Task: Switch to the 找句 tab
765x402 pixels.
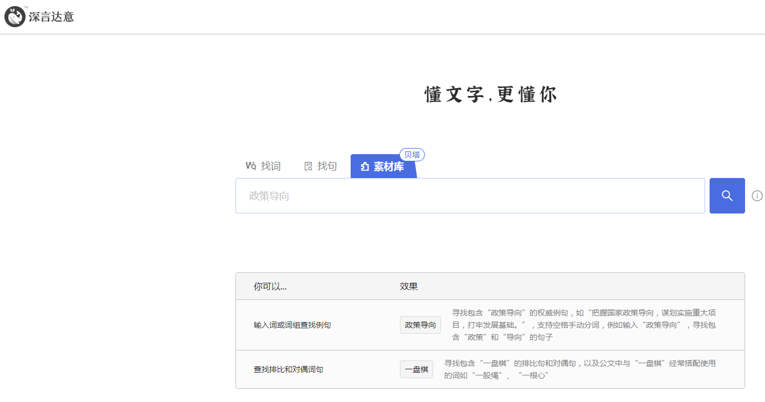Action: coord(327,166)
